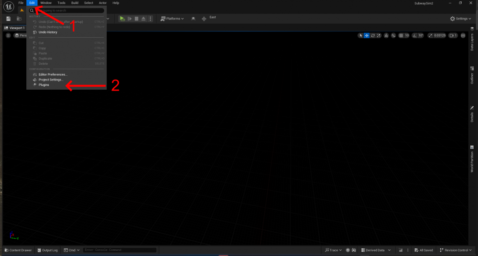Click the console command input field
Image resolution: width=478 pixels, height=256 pixels.
119,250
